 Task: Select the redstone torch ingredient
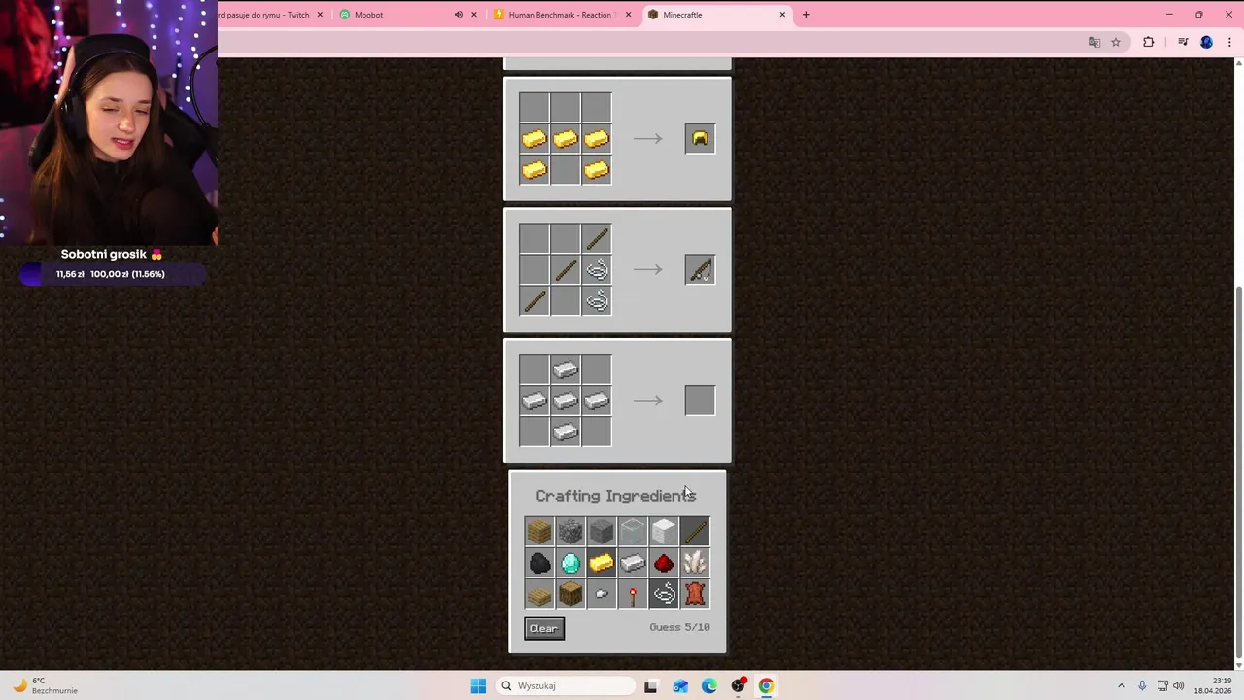click(x=633, y=593)
